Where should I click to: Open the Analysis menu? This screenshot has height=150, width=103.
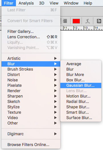tap(26, 3)
